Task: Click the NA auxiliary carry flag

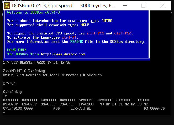Action: (133, 104)
